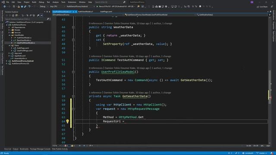276x155 pixels.
Task: Switch to the AuthViewModel.cs tab
Action: tap(85, 12)
